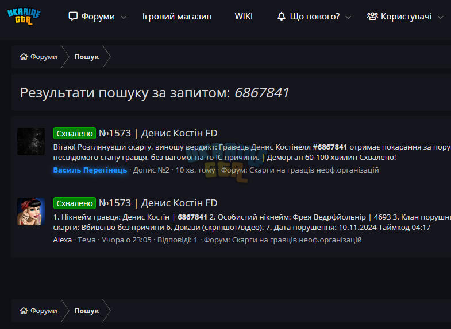The image size is (451, 329).
Task: Expand the Користувачі dropdown chevron
Action: 440,17
